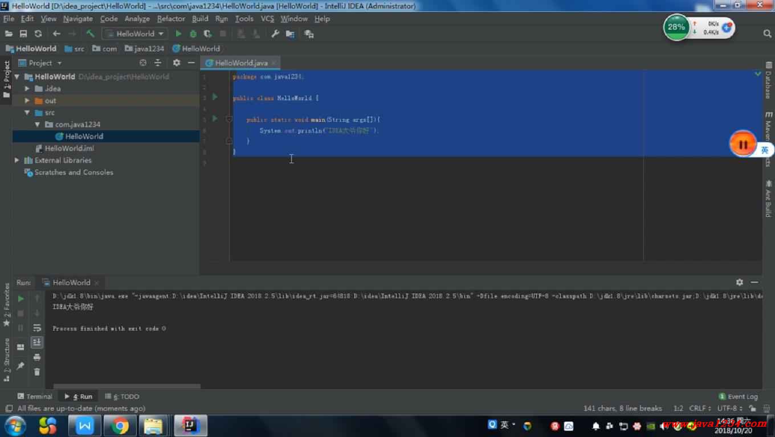Select HelloWorld.iml file in tree

click(70, 149)
